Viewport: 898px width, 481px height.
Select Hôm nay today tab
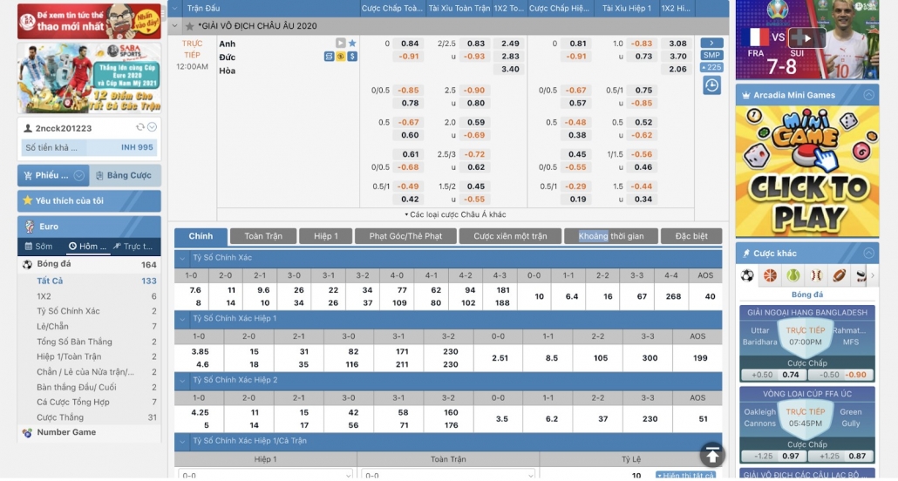[x=88, y=247]
